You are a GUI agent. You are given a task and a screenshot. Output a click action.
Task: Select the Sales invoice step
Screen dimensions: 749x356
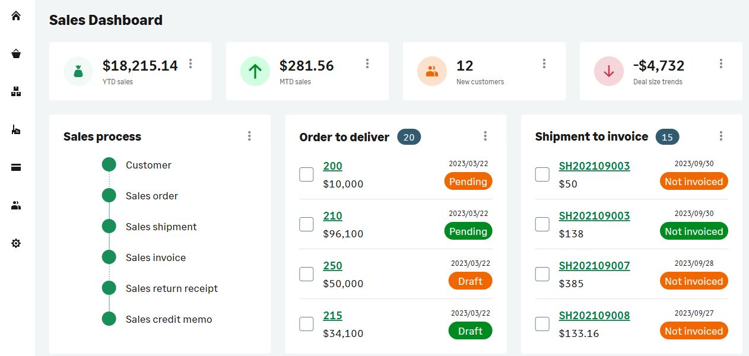coord(155,258)
